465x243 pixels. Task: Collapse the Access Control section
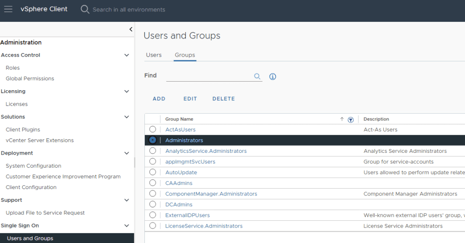(x=127, y=55)
